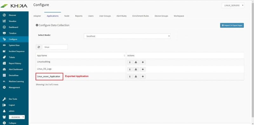This screenshot has height=125, width=254.
Task: Open the Reports tab
Action: 79,16
